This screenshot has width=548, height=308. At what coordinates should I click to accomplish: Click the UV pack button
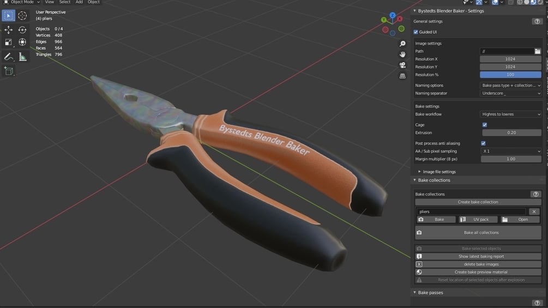478,220
